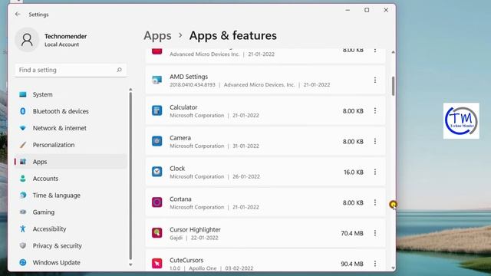Click the Cortana app icon

(x=157, y=202)
